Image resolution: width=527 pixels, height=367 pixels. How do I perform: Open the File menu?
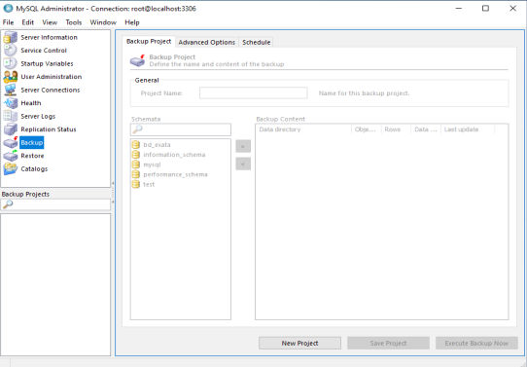click(x=8, y=22)
